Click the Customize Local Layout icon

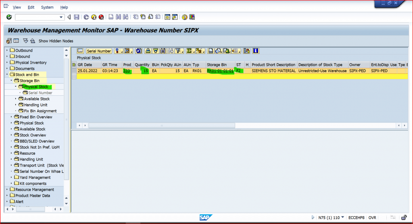[x=192, y=17]
